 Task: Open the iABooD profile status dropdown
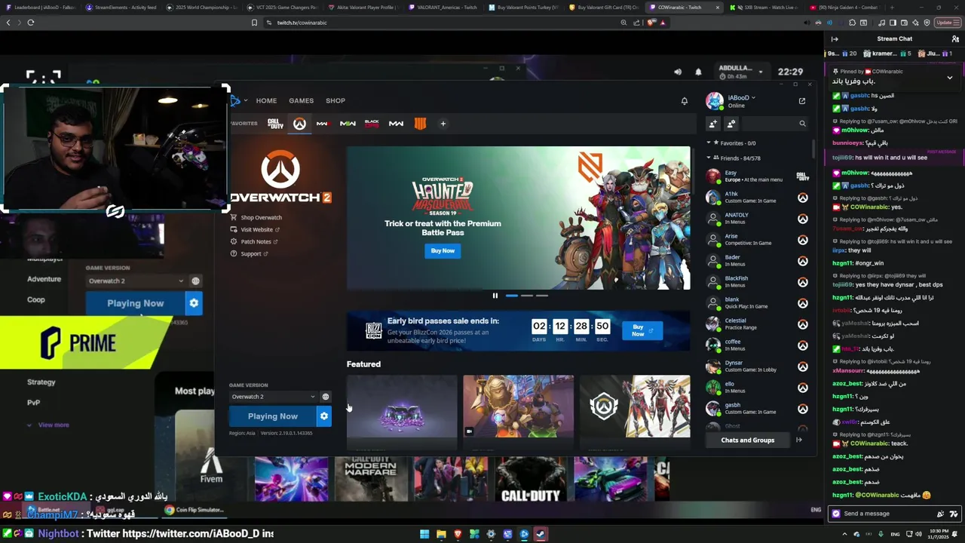pos(741,97)
